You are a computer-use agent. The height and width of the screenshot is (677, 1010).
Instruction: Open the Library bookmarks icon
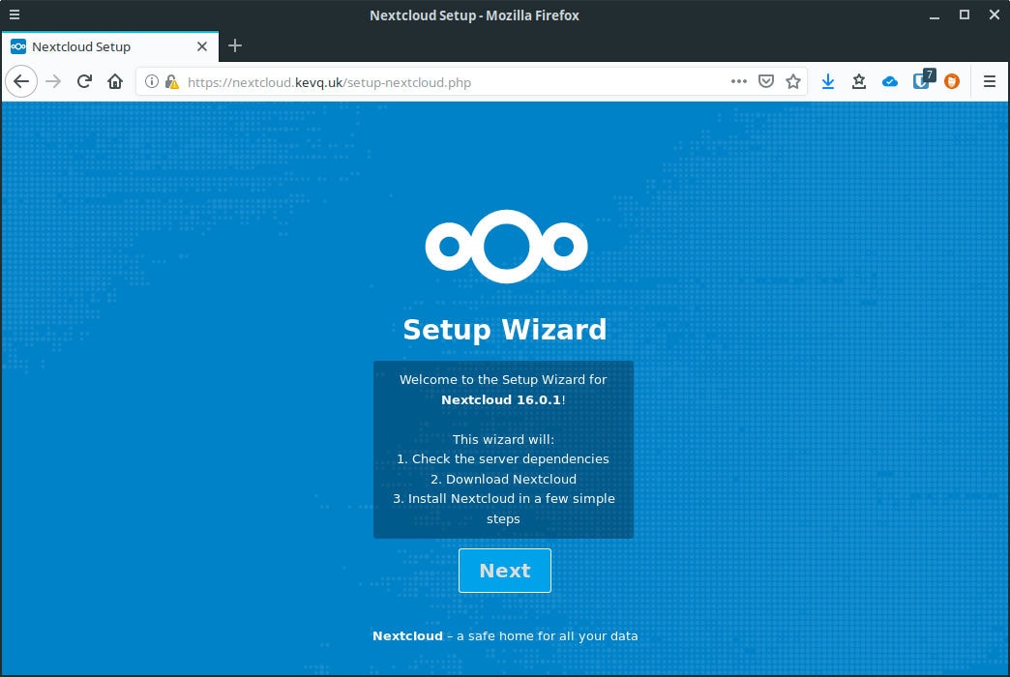859,81
